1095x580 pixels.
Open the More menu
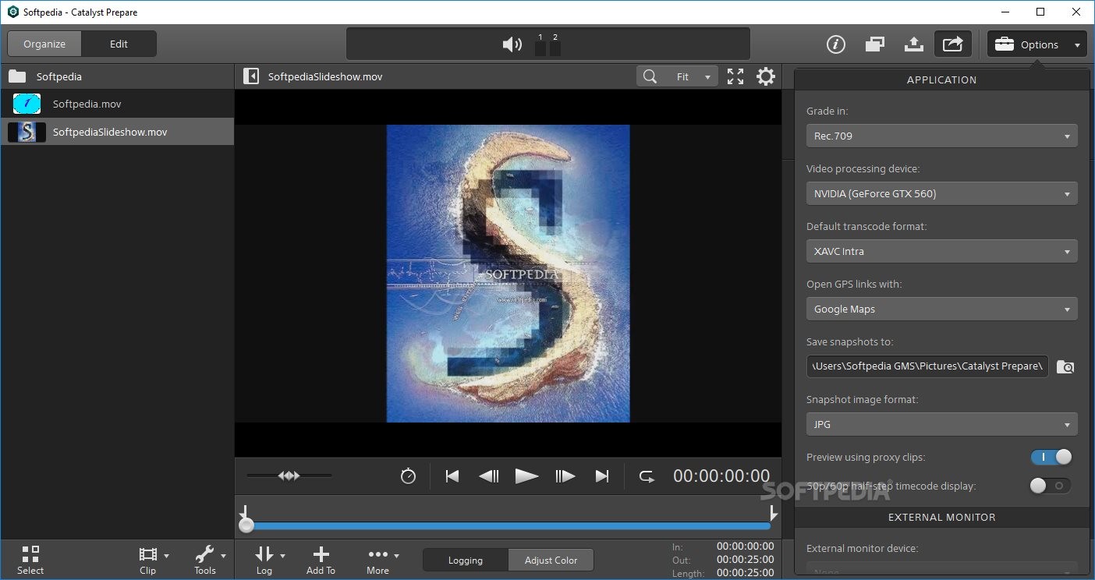tap(383, 560)
